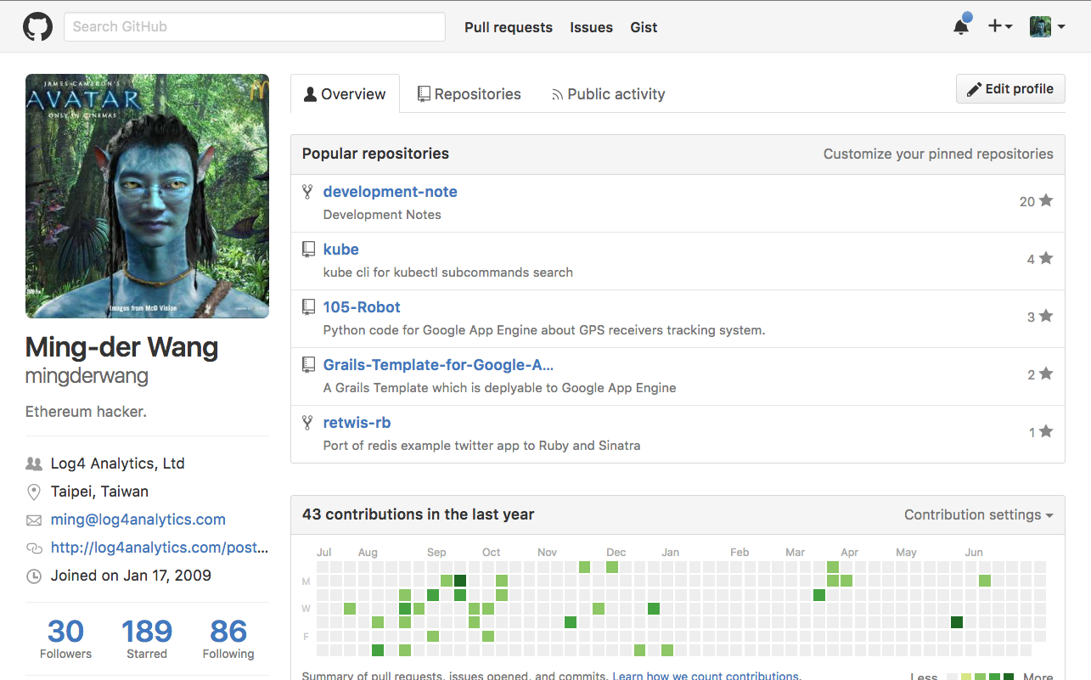Open retwis-rb repository

click(x=357, y=423)
